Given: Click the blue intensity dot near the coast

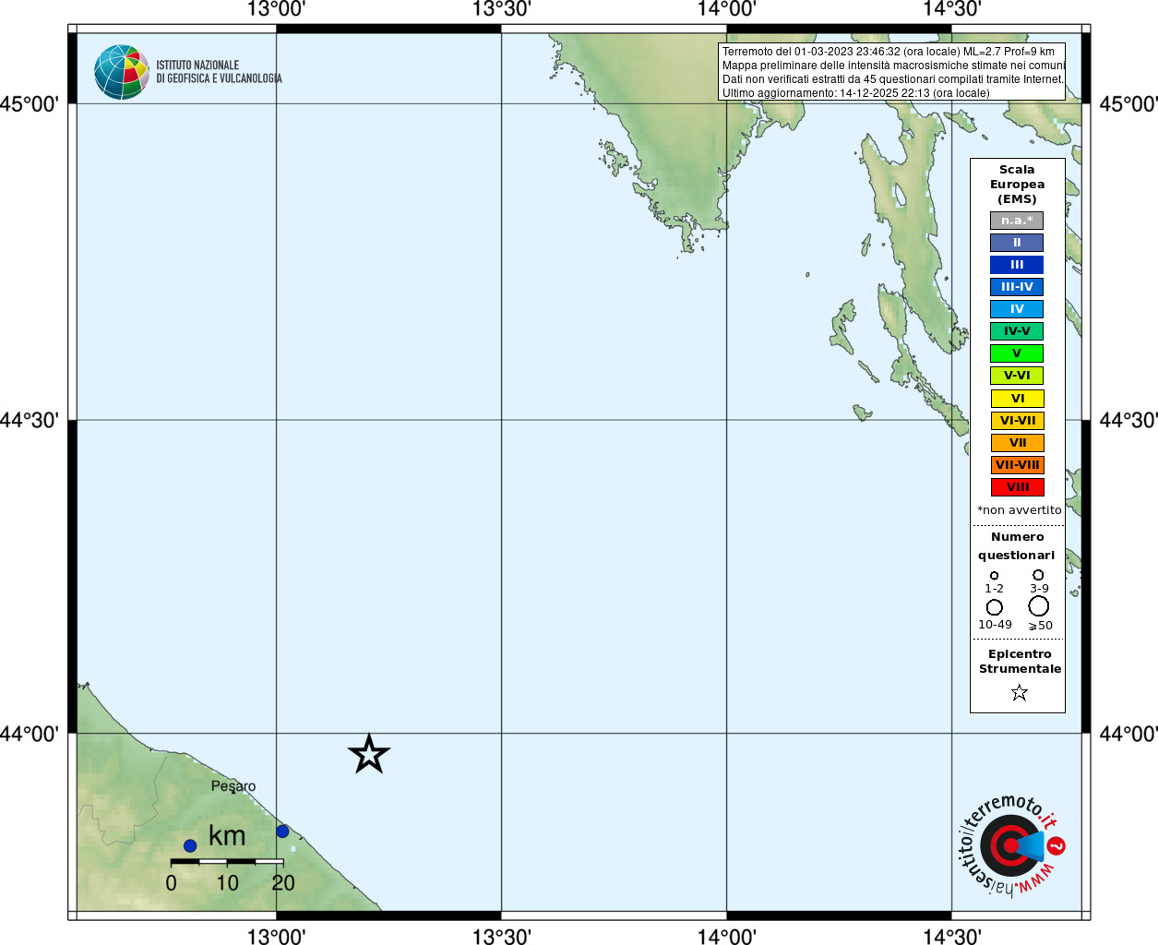Looking at the screenshot, I should tap(282, 831).
